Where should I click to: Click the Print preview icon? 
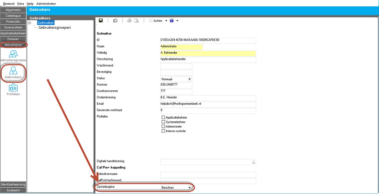click(x=136, y=21)
